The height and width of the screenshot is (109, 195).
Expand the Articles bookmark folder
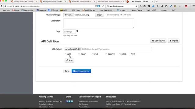point(122,10)
